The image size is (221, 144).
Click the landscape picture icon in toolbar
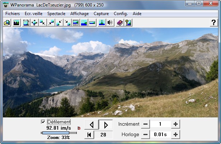coord(16,23)
